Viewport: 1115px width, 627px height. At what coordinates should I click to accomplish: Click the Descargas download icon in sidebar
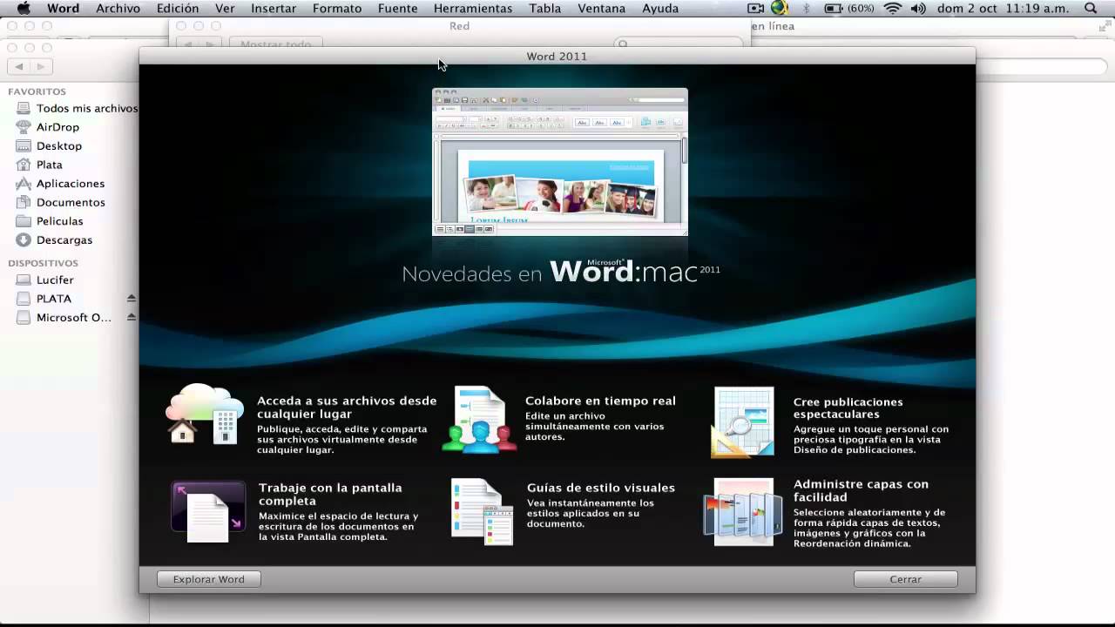(24, 239)
